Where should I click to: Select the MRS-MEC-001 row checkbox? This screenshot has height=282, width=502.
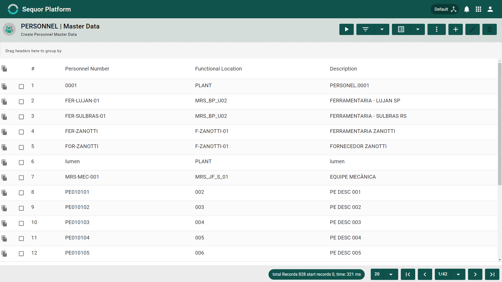(x=21, y=178)
